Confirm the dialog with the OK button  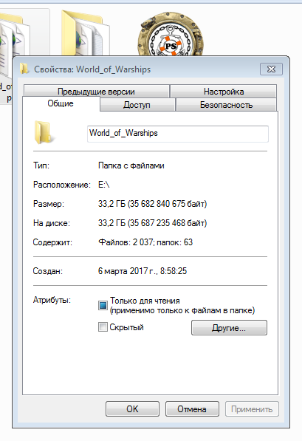tap(132, 409)
